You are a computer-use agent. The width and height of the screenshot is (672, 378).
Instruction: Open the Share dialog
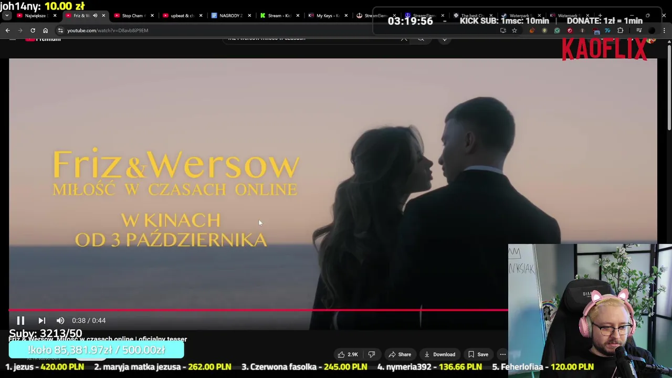(x=400, y=354)
